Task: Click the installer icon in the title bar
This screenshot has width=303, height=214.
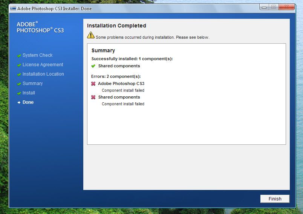Action: [x=13, y=8]
